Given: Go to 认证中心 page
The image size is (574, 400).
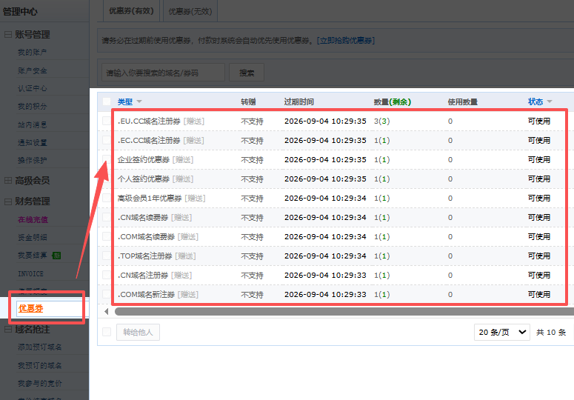Looking at the screenshot, I should point(32,88).
